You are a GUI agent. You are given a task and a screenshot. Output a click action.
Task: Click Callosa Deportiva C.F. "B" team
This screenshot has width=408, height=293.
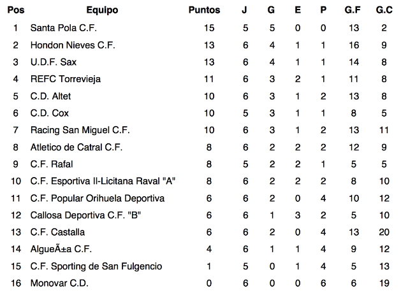pyautogui.click(x=85, y=215)
